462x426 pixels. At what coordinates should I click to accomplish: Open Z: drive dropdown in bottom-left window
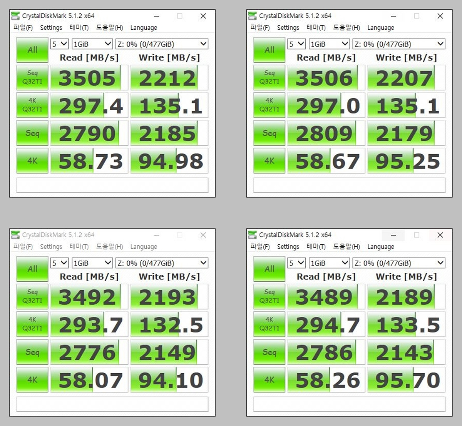[162, 263]
